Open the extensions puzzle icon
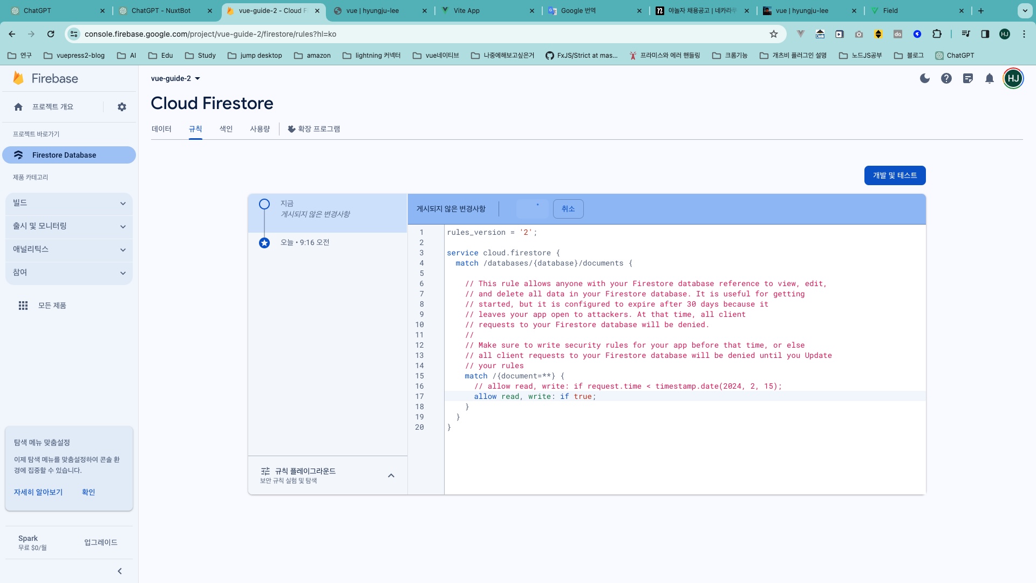The image size is (1036, 583). point(937,34)
